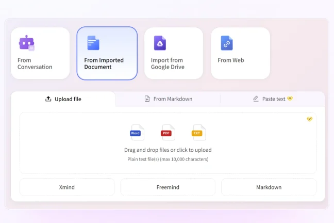Click the purple AI robot icon
The width and height of the screenshot is (334, 223).
(x=27, y=43)
